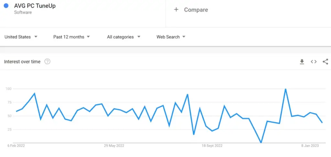Click the 18 Sept 2022 axis label

[212, 146]
